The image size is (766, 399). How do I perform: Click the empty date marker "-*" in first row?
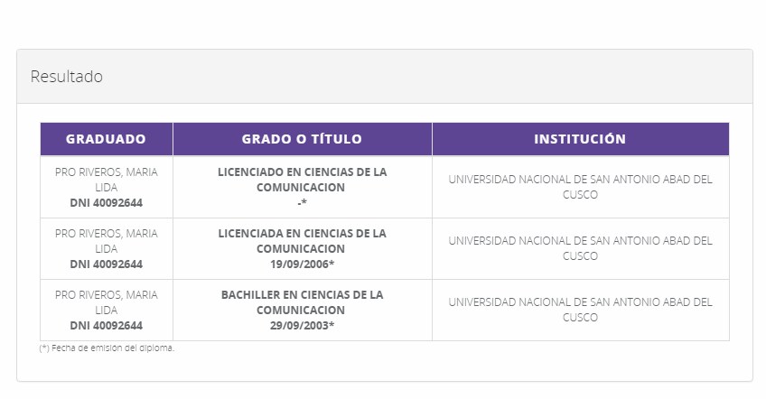click(x=302, y=203)
